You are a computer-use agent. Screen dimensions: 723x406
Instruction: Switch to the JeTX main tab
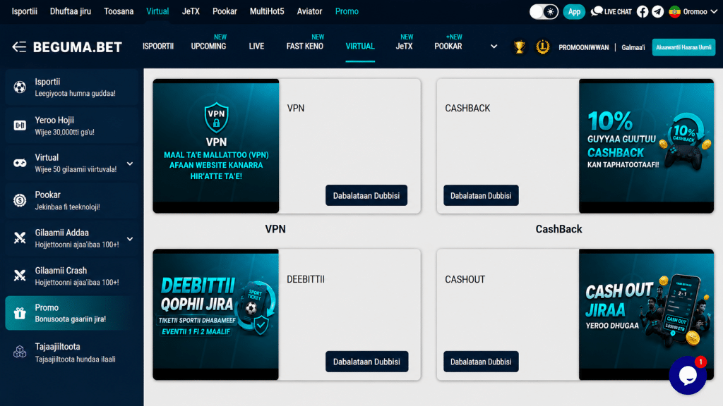404,46
